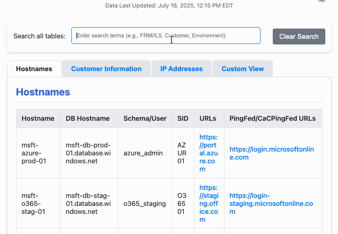The height and width of the screenshot is (234, 338).
Task: Click the Hostname column header
Action: pyautogui.click(x=38, y=118)
